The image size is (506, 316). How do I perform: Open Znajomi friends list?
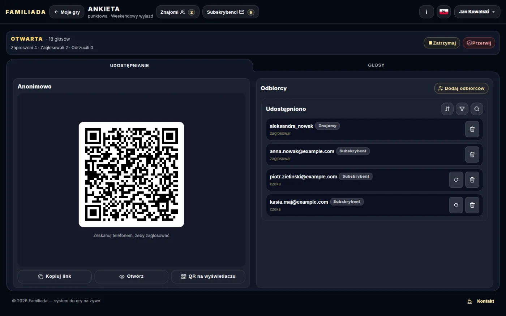tap(177, 12)
